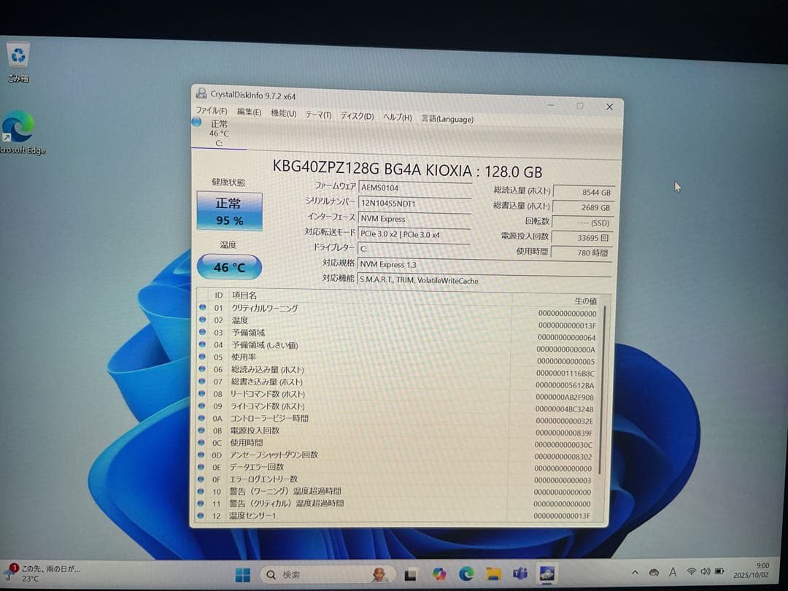Image resolution: width=788 pixels, height=591 pixels.
Task: Open weather widget showing 23°C
Action: [43, 573]
